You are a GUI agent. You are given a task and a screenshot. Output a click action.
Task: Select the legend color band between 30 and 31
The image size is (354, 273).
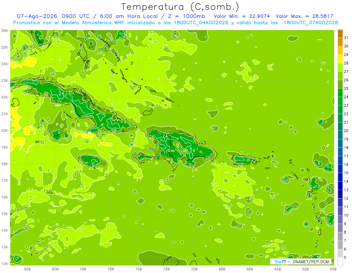click(340, 42)
